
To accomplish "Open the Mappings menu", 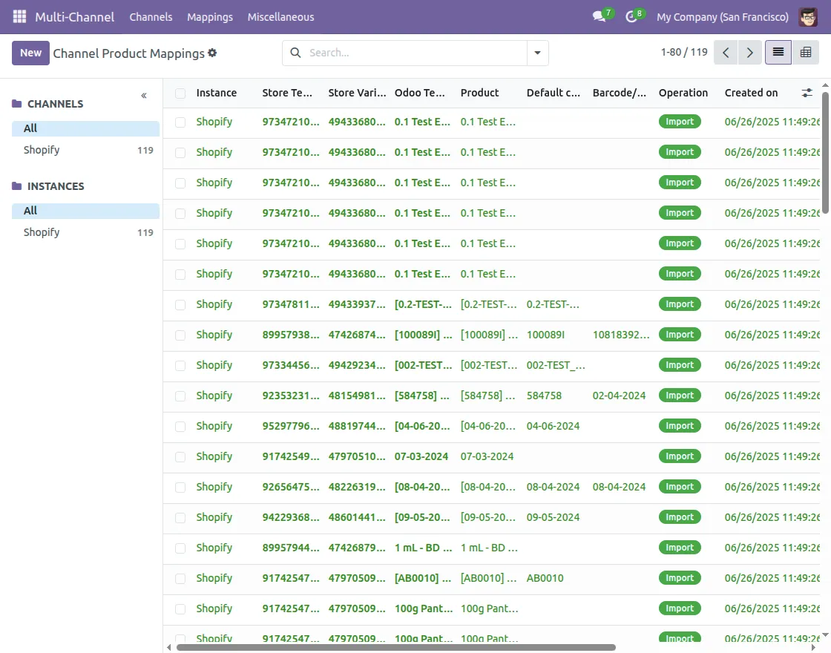I will click(210, 16).
